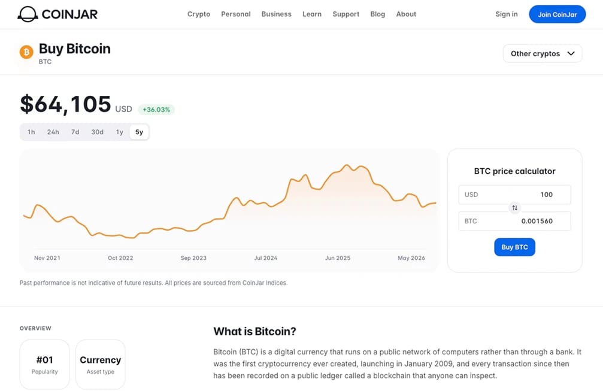The image size is (603, 391).
Task: Click the #01 Popularity card
Action: 44,365
